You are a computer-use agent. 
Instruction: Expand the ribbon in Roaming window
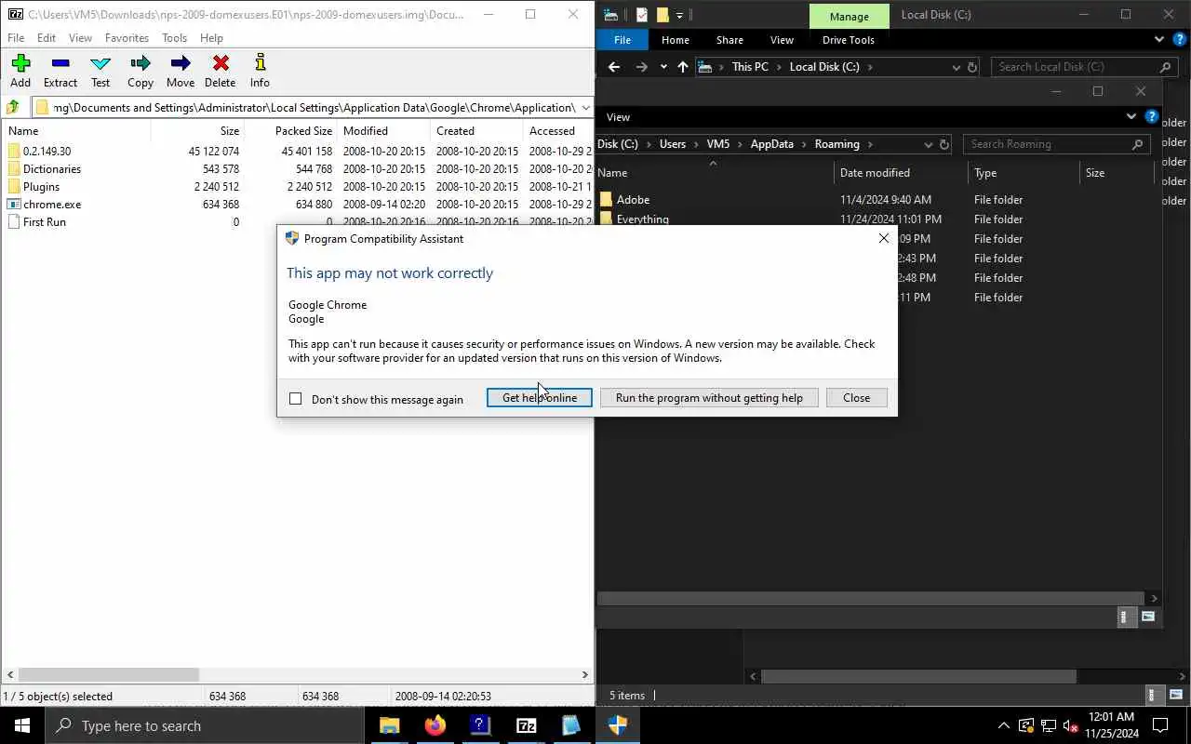[x=1131, y=117]
